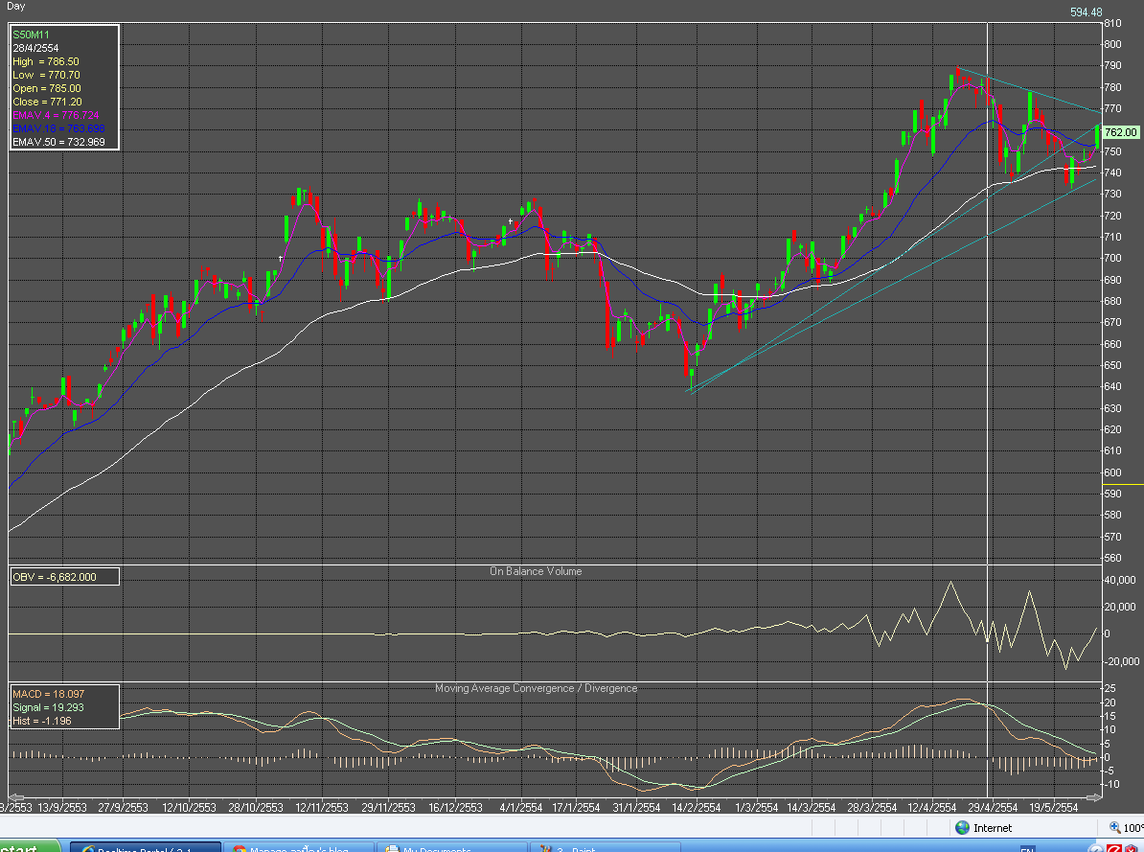
Task: Click the Signal = 19.293 reading
Action: click(48, 707)
